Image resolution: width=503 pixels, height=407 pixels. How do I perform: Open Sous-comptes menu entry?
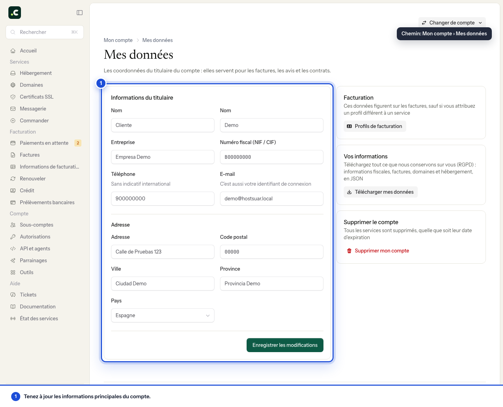click(x=45, y=225)
